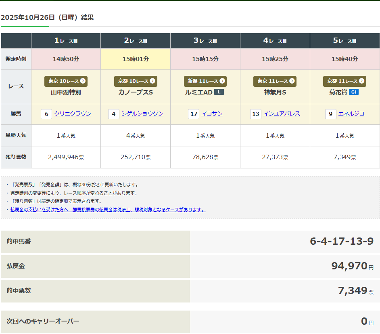Click horse number 9 box
The height and width of the screenshot is (334, 380).
[x=331, y=114]
